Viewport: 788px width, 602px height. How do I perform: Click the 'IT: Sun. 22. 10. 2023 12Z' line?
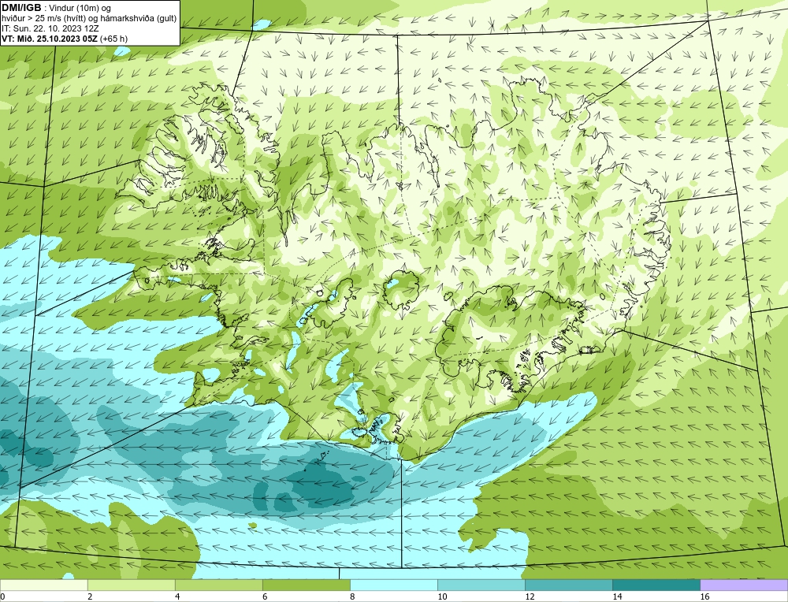50,28
